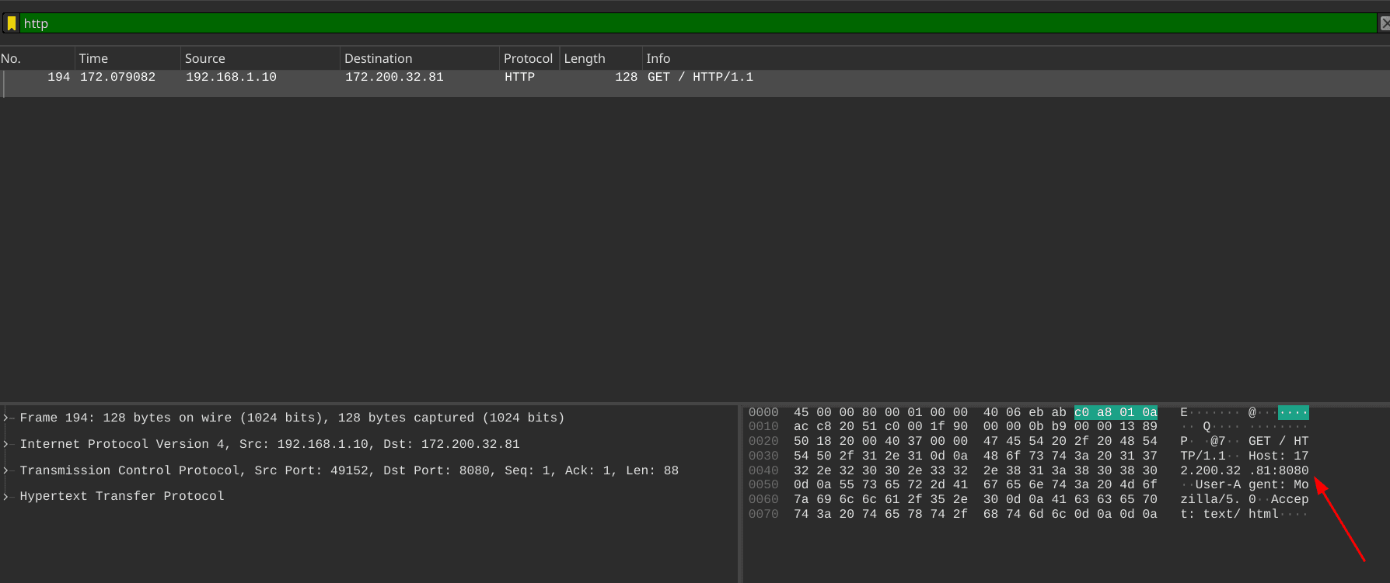Screen dimensions: 1390x583
Task: Expand the Transmission Control Protocol node
Action: (6, 470)
